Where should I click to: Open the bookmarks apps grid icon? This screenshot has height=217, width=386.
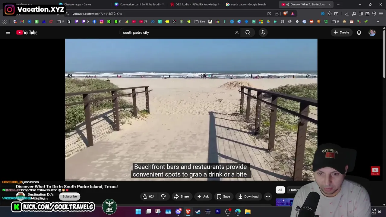click(x=5, y=22)
